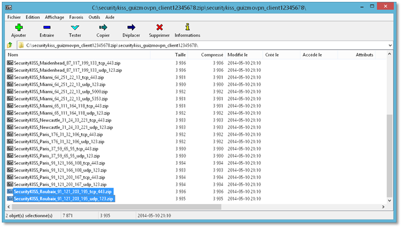Screen dimensions: 402x228
Task: Click the vertical scrollbar up arrow
Action: [390, 54]
